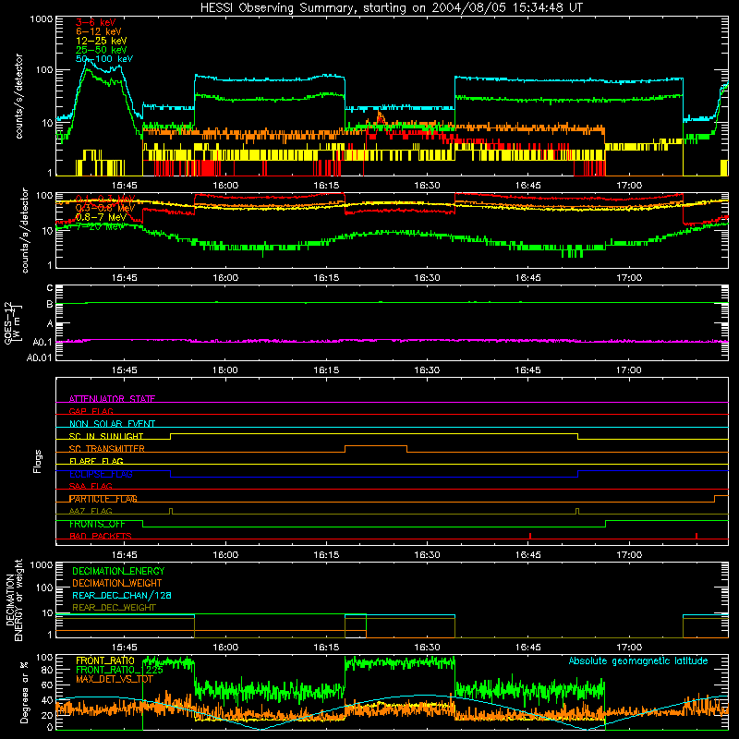Select the GAP_FLAG label
Screen dimensions: 739x739
91,411
